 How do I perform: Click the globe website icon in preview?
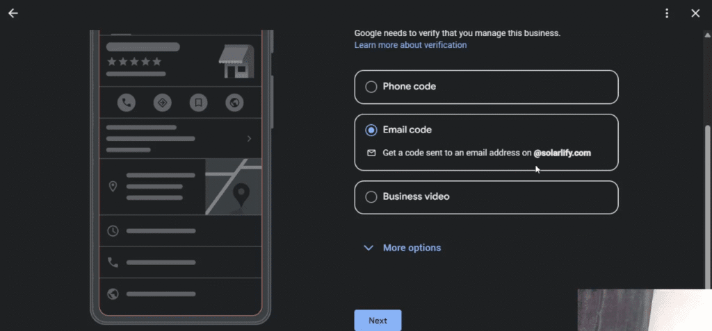point(234,103)
